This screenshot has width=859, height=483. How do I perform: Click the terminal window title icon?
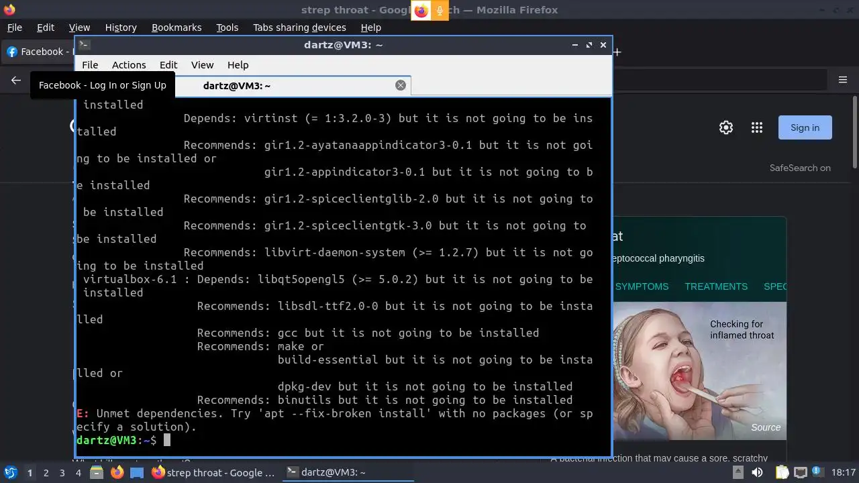[84, 45]
